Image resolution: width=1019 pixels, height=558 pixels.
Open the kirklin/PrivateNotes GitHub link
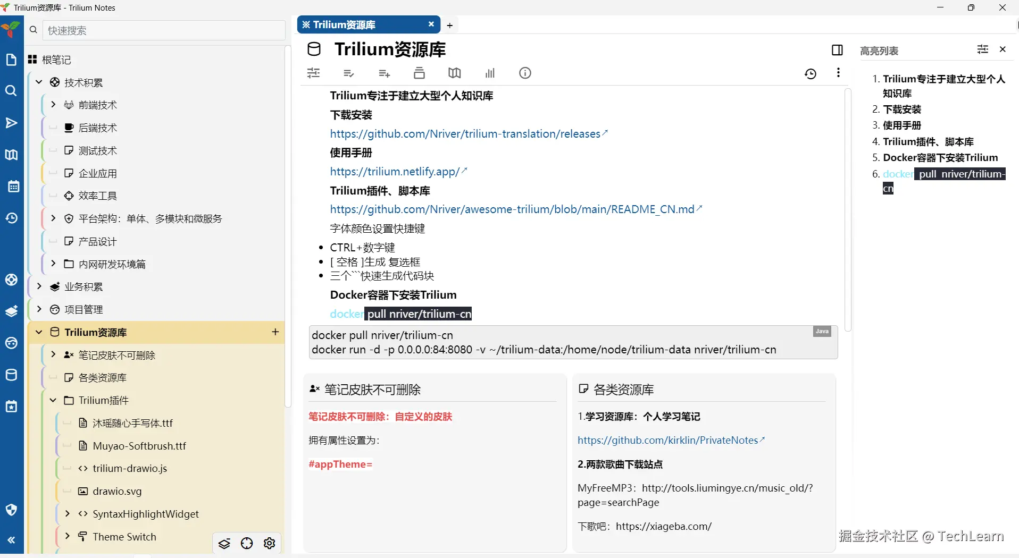[668, 440]
